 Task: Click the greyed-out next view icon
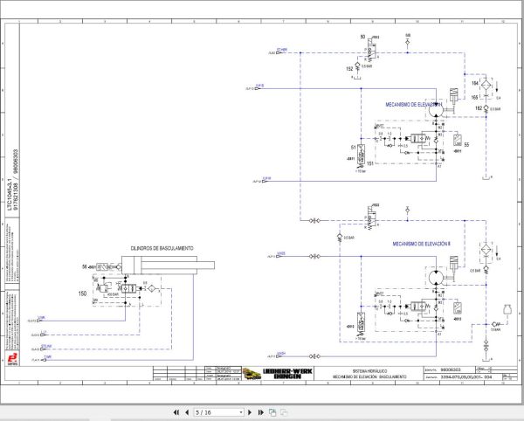(284, 412)
